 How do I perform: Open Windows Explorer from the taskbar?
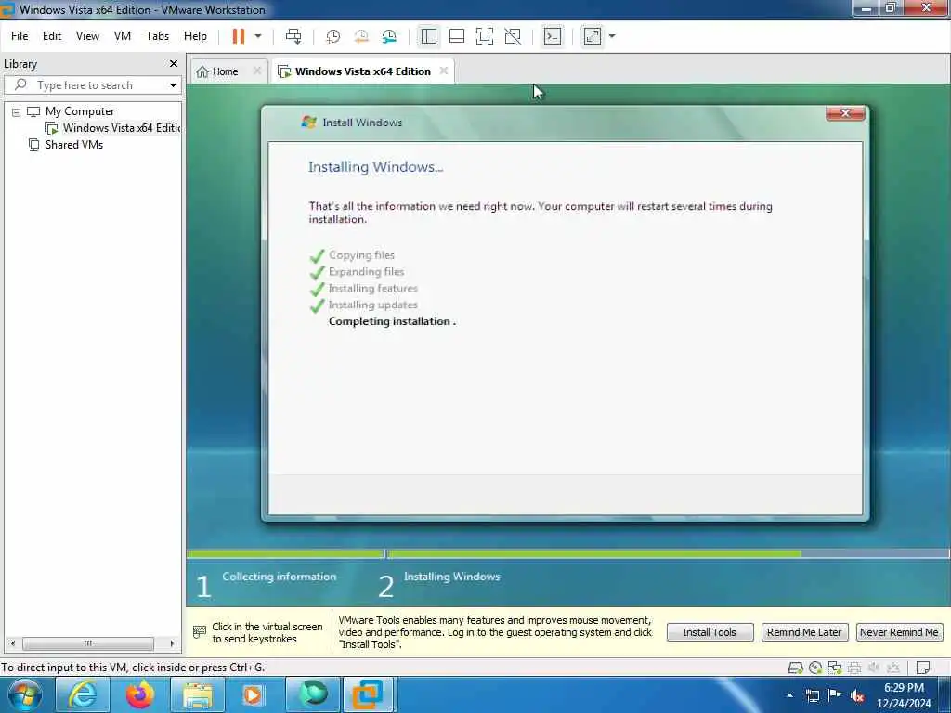coord(197,694)
